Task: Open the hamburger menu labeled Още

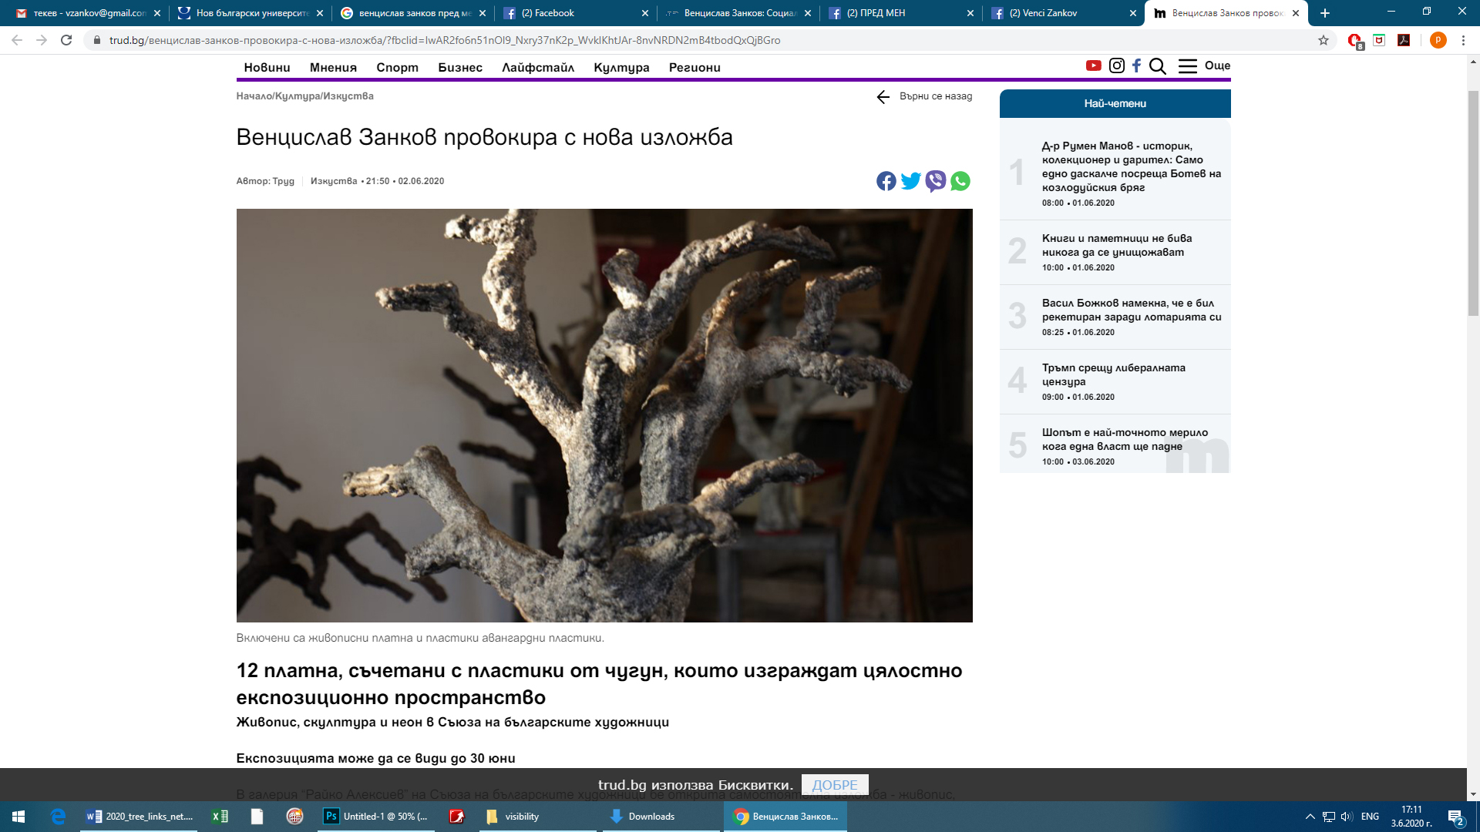Action: pyautogui.click(x=1204, y=66)
